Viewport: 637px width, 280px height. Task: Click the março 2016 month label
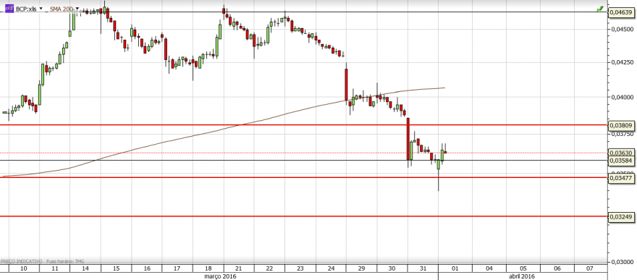(220, 276)
